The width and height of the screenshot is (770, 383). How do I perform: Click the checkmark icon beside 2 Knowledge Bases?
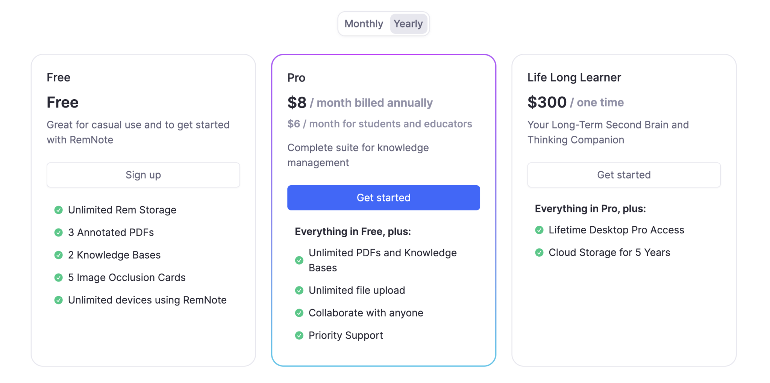click(x=58, y=255)
